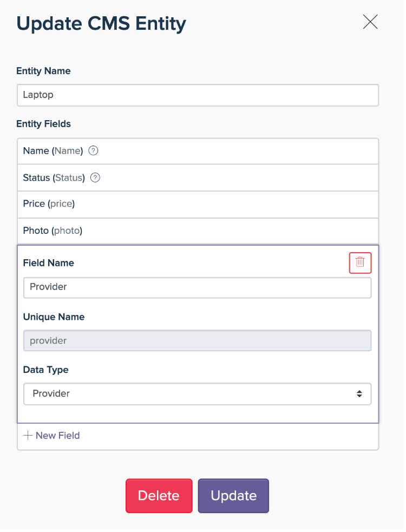Click the Data Type label
The height and width of the screenshot is (532, 406).
(45, 370)
